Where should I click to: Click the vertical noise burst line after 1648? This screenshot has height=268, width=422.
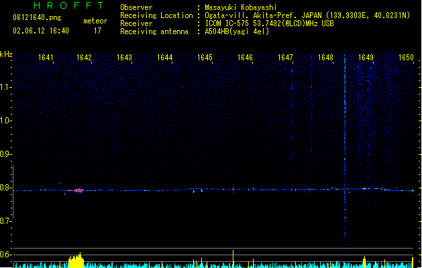(345, 149)
